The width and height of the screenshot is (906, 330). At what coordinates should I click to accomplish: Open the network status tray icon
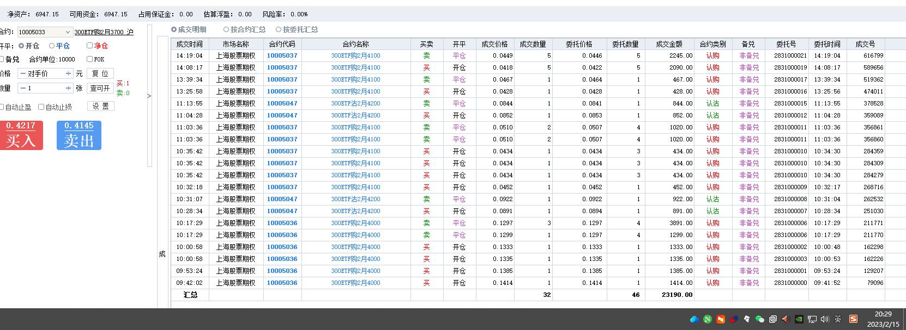pos(812,319)
